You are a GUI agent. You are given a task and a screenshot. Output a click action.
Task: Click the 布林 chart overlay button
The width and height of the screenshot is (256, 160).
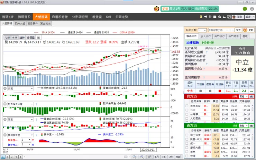(15, 38)
